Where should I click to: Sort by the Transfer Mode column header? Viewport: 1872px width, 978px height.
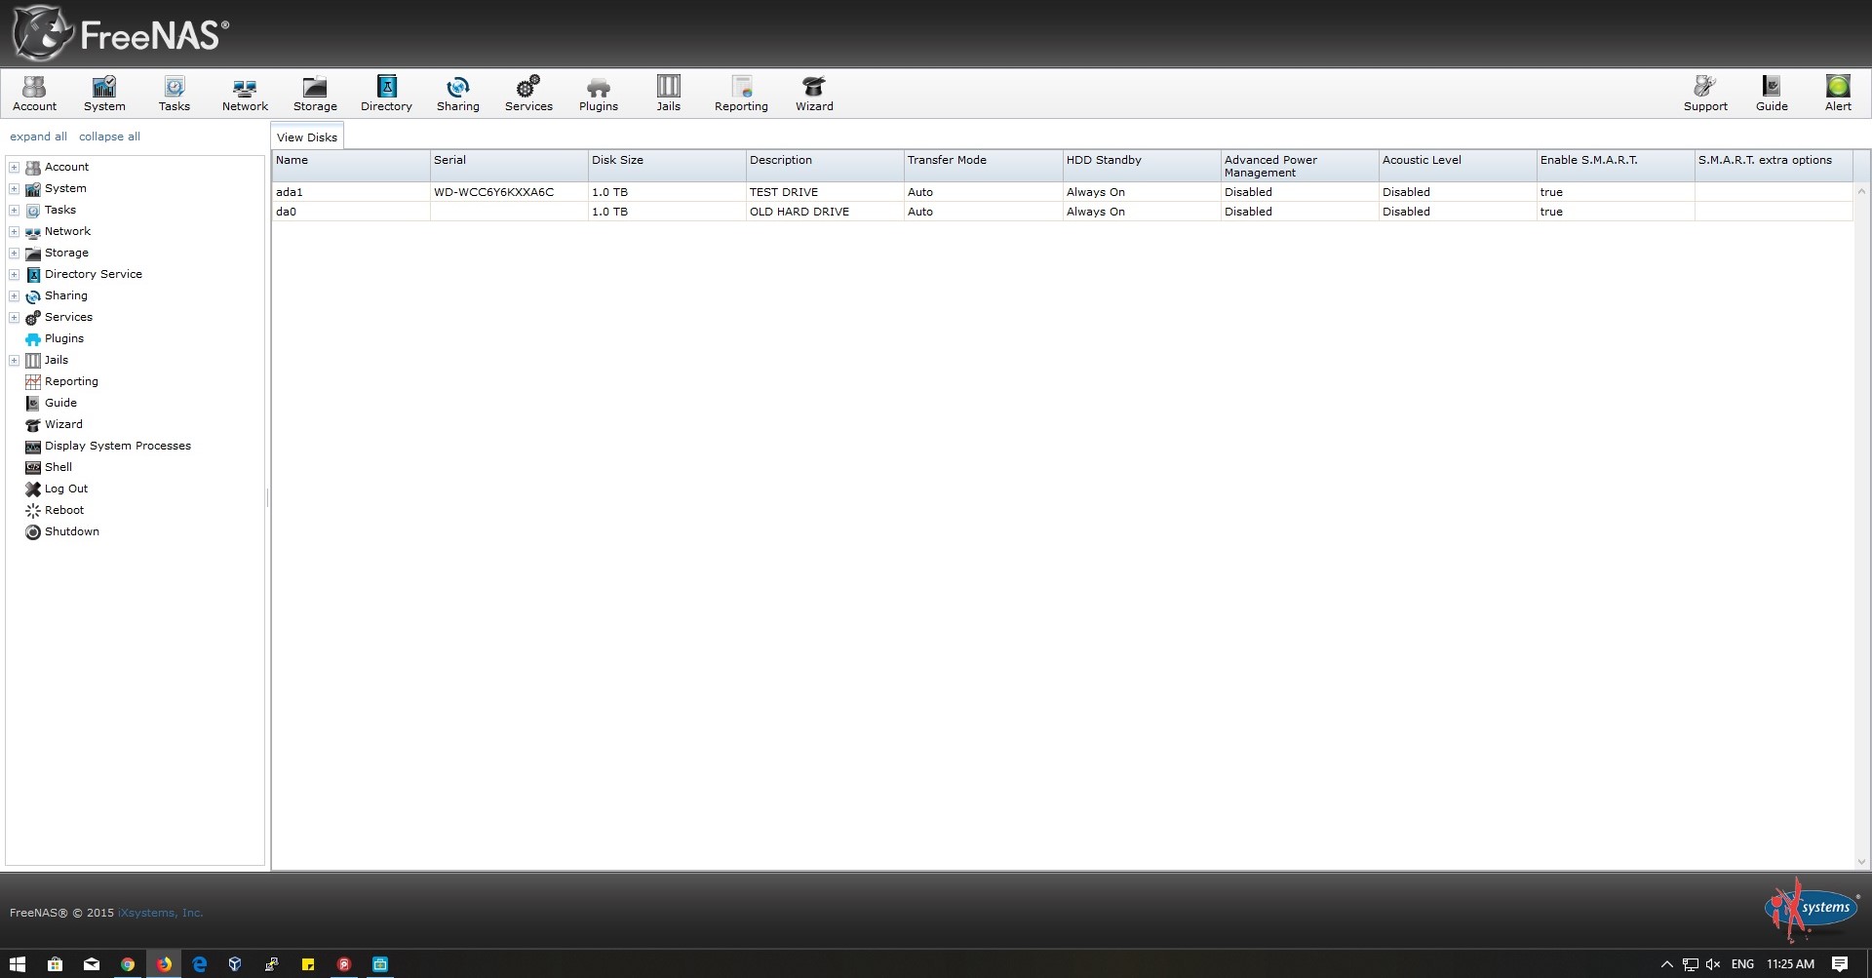(983, 166)
